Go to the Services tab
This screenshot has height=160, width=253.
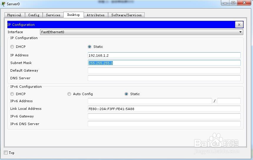coord(53,15)
